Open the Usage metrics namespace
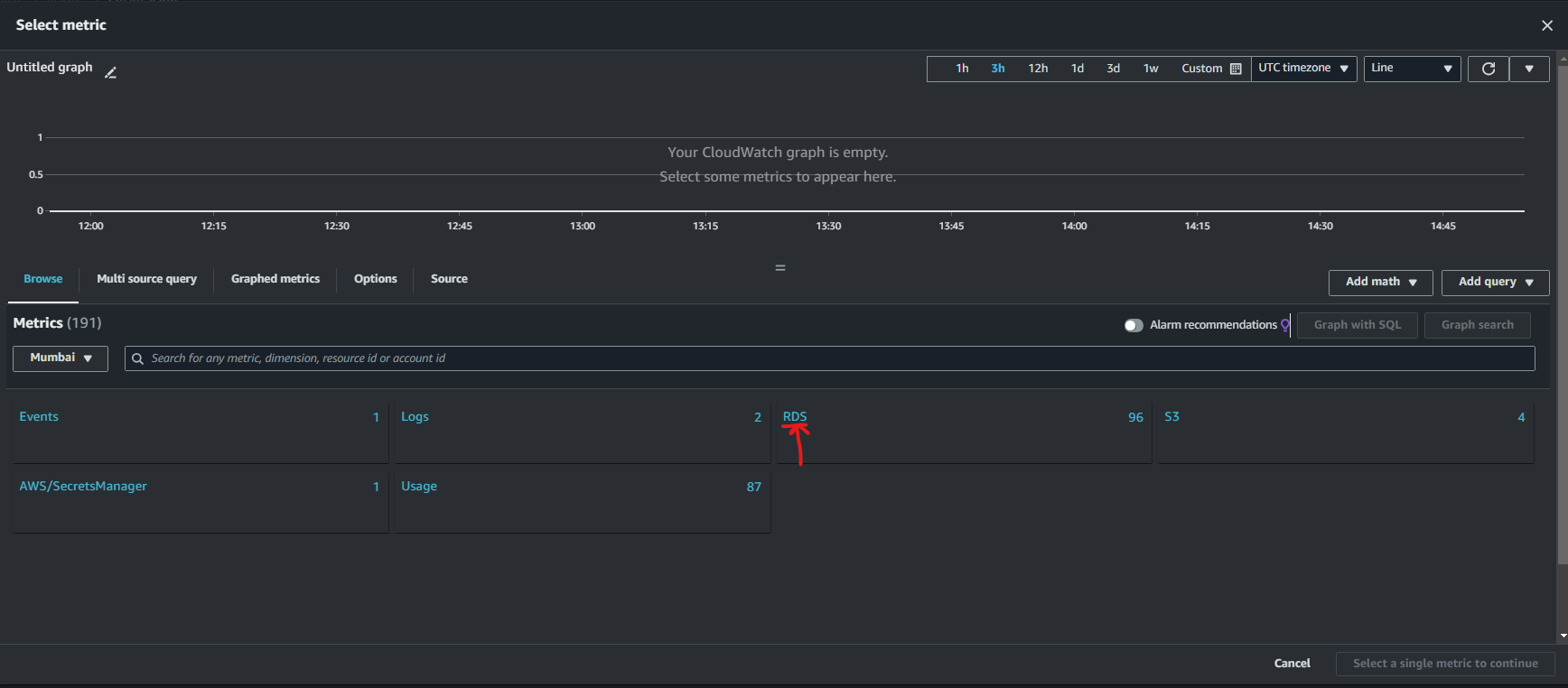Screen dimensions: 1568x688 click(419, 486)
